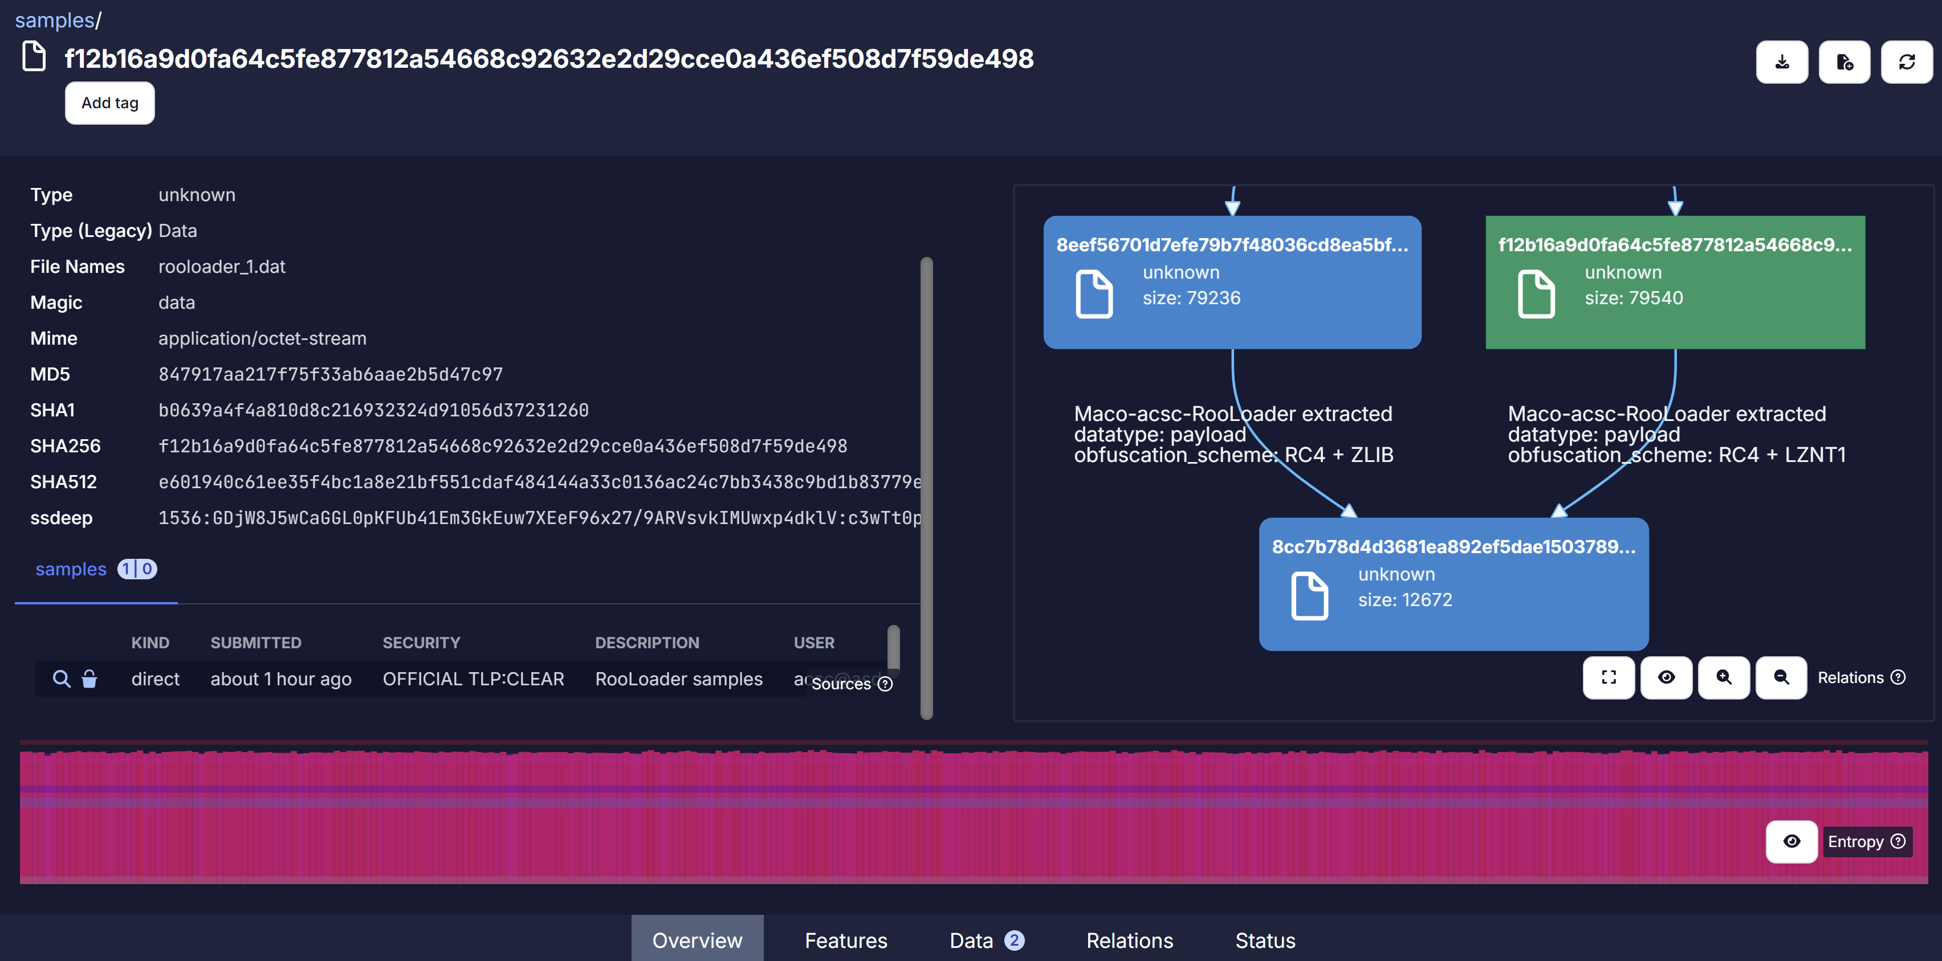
Task: Switch to the Status tab
Action: pos(1265,940)
